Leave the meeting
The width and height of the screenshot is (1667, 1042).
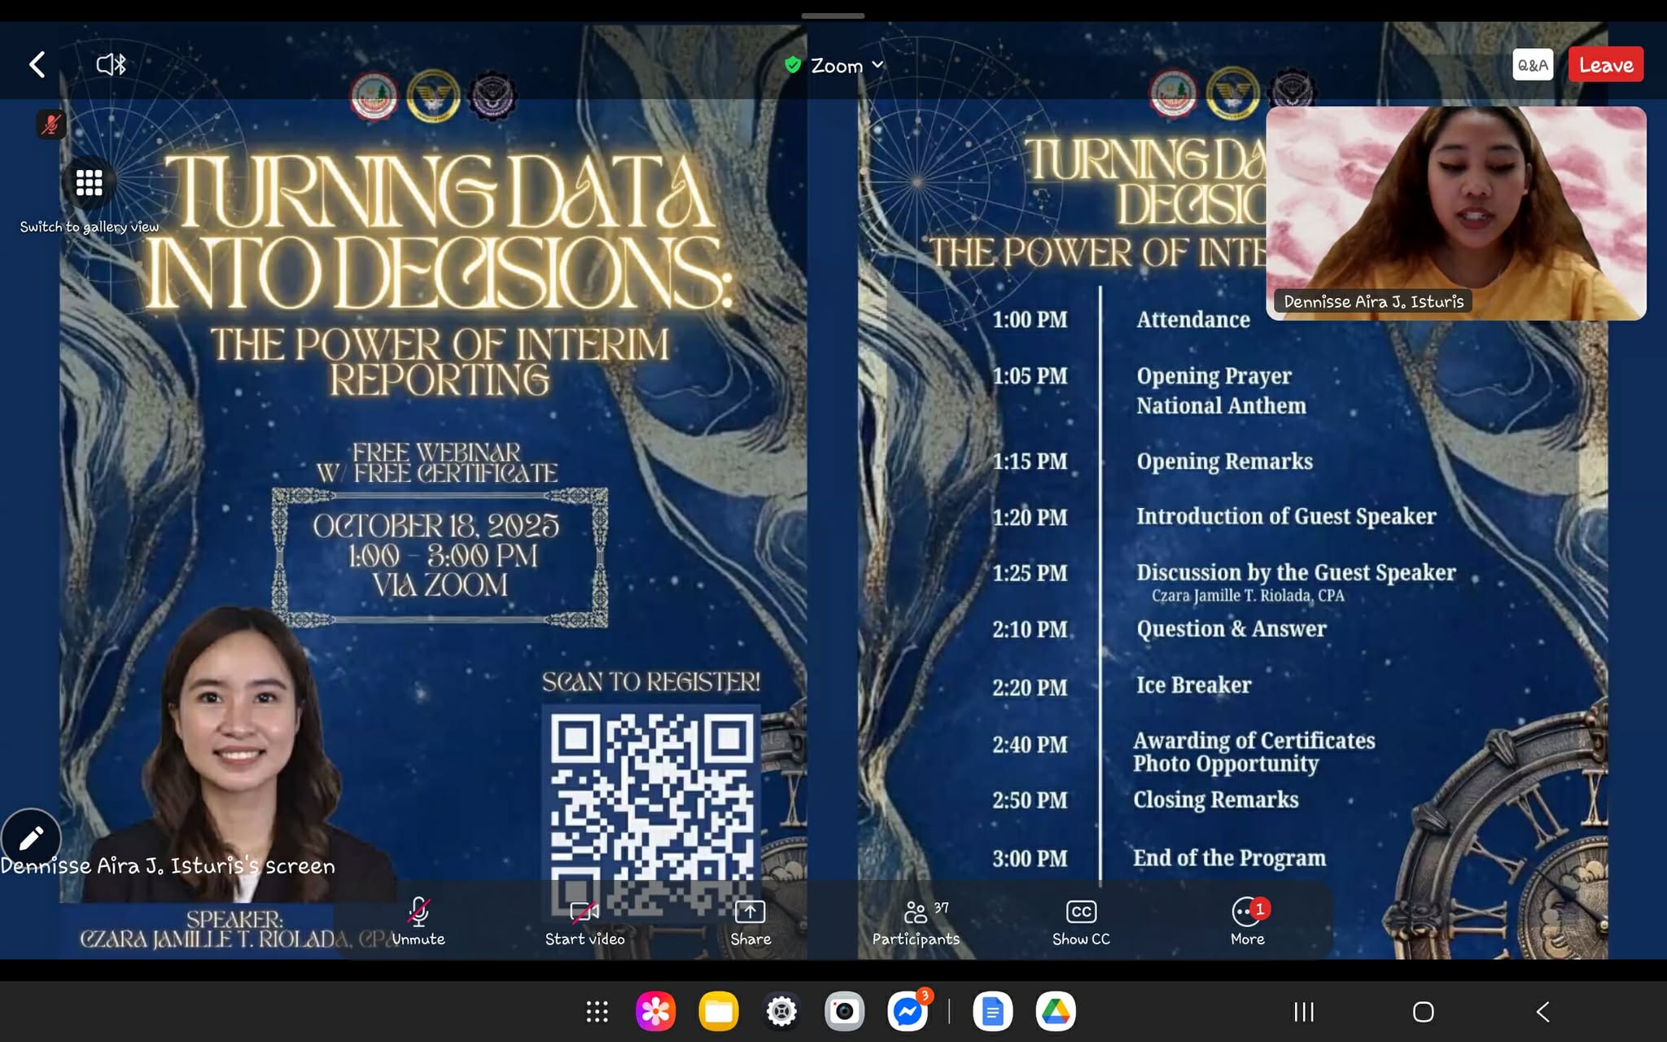pos(1605,65)
